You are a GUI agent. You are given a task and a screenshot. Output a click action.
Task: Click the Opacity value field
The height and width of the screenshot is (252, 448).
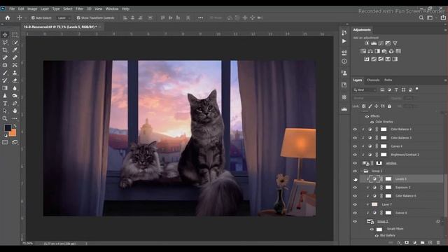click(x=409, y=98)
